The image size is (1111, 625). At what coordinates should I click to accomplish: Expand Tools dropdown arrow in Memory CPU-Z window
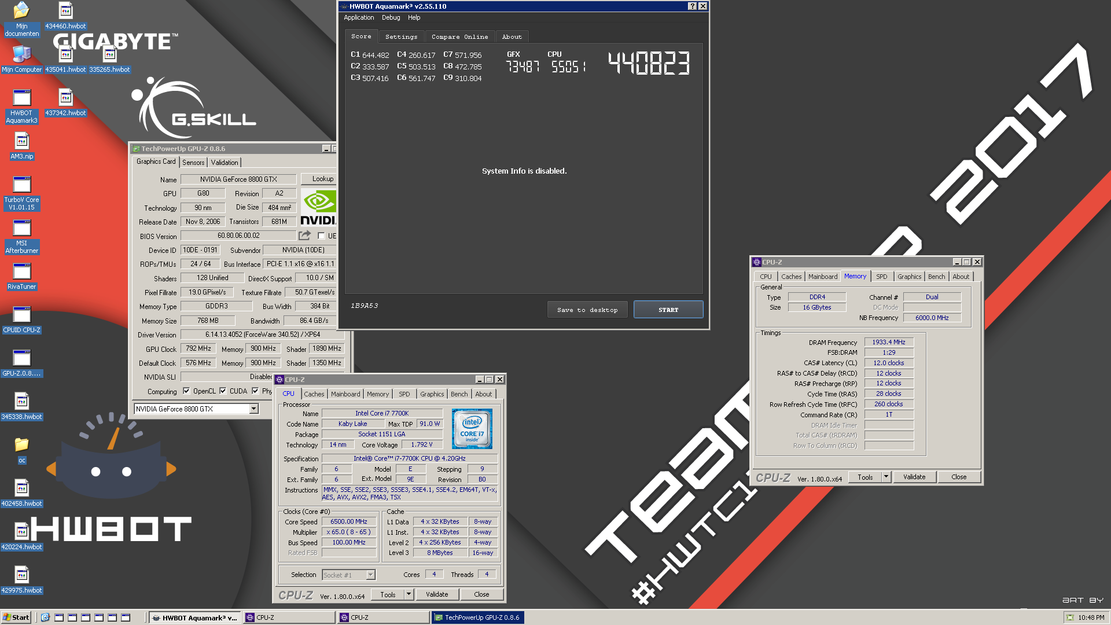point(886,477)
